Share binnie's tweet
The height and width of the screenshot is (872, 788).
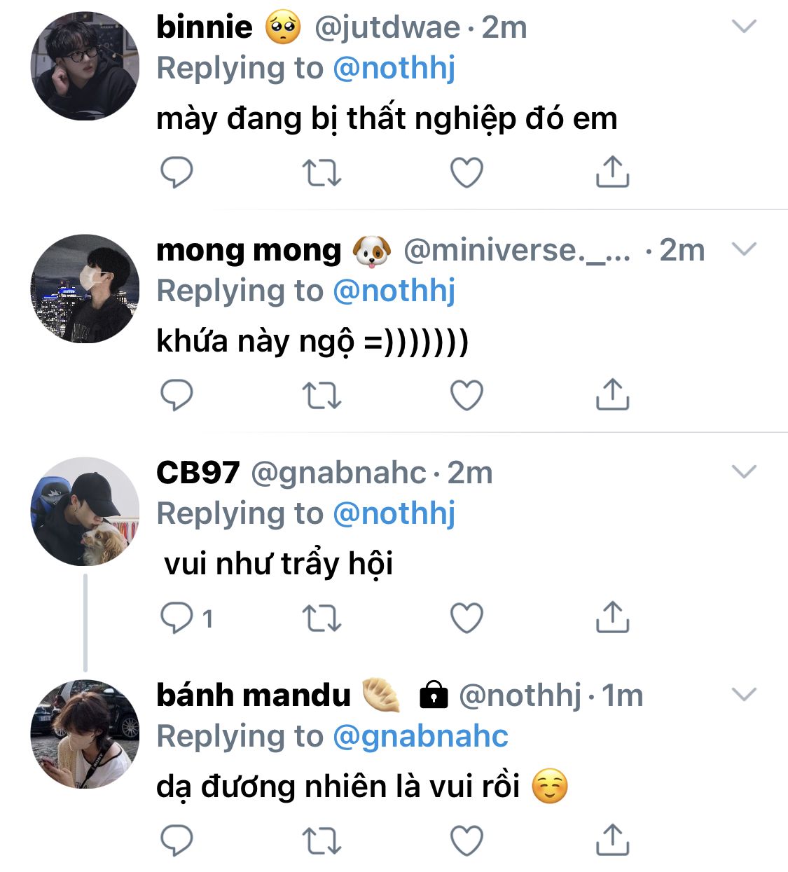612,172
